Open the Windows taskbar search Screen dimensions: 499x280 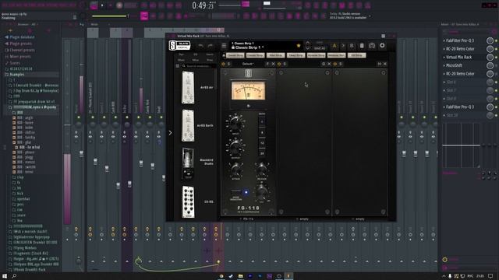point(14,276)
